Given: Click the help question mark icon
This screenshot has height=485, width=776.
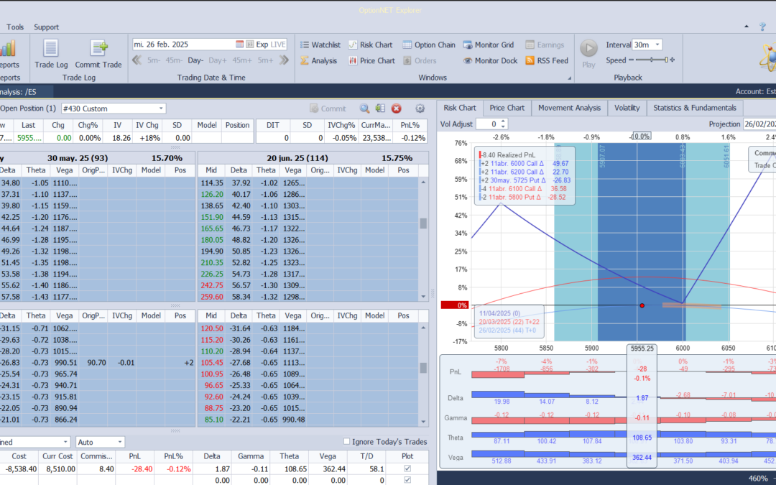Looking at the screenshot, I should click(x=762, y=27).
